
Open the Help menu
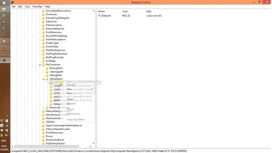click(47, 7)
